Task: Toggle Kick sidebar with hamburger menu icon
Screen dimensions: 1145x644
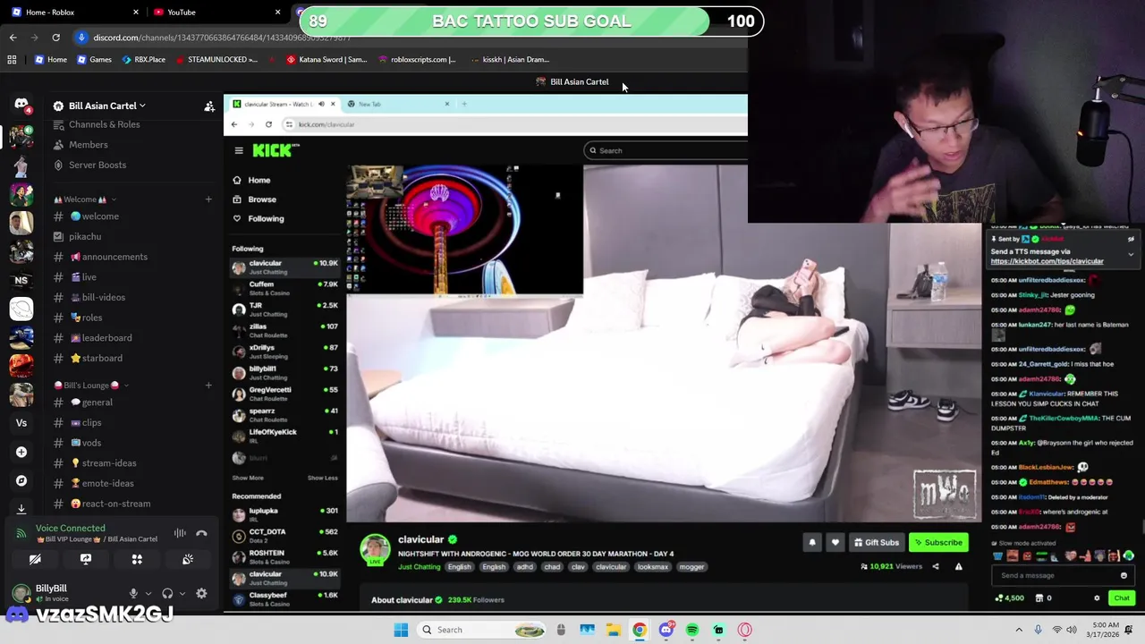Action: point(239,150)
